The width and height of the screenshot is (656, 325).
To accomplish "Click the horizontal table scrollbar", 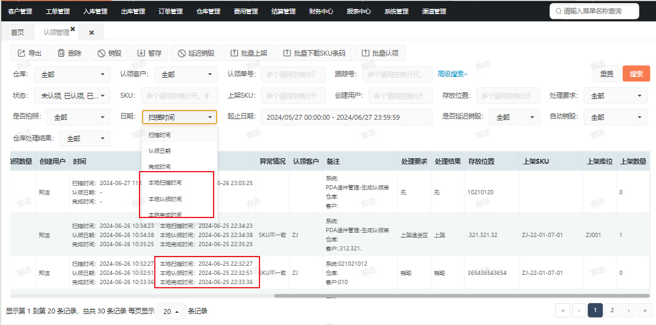I will click(462, 296).
